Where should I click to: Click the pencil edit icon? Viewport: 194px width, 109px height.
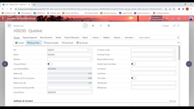point(85,26)
